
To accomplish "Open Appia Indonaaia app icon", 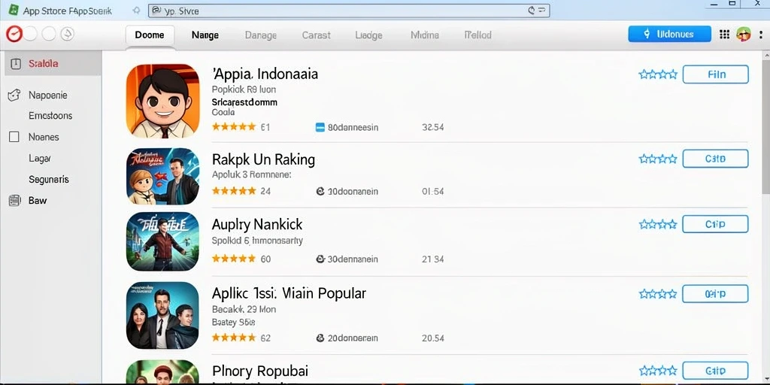I will pyautogui.click(x=162, y=102).
